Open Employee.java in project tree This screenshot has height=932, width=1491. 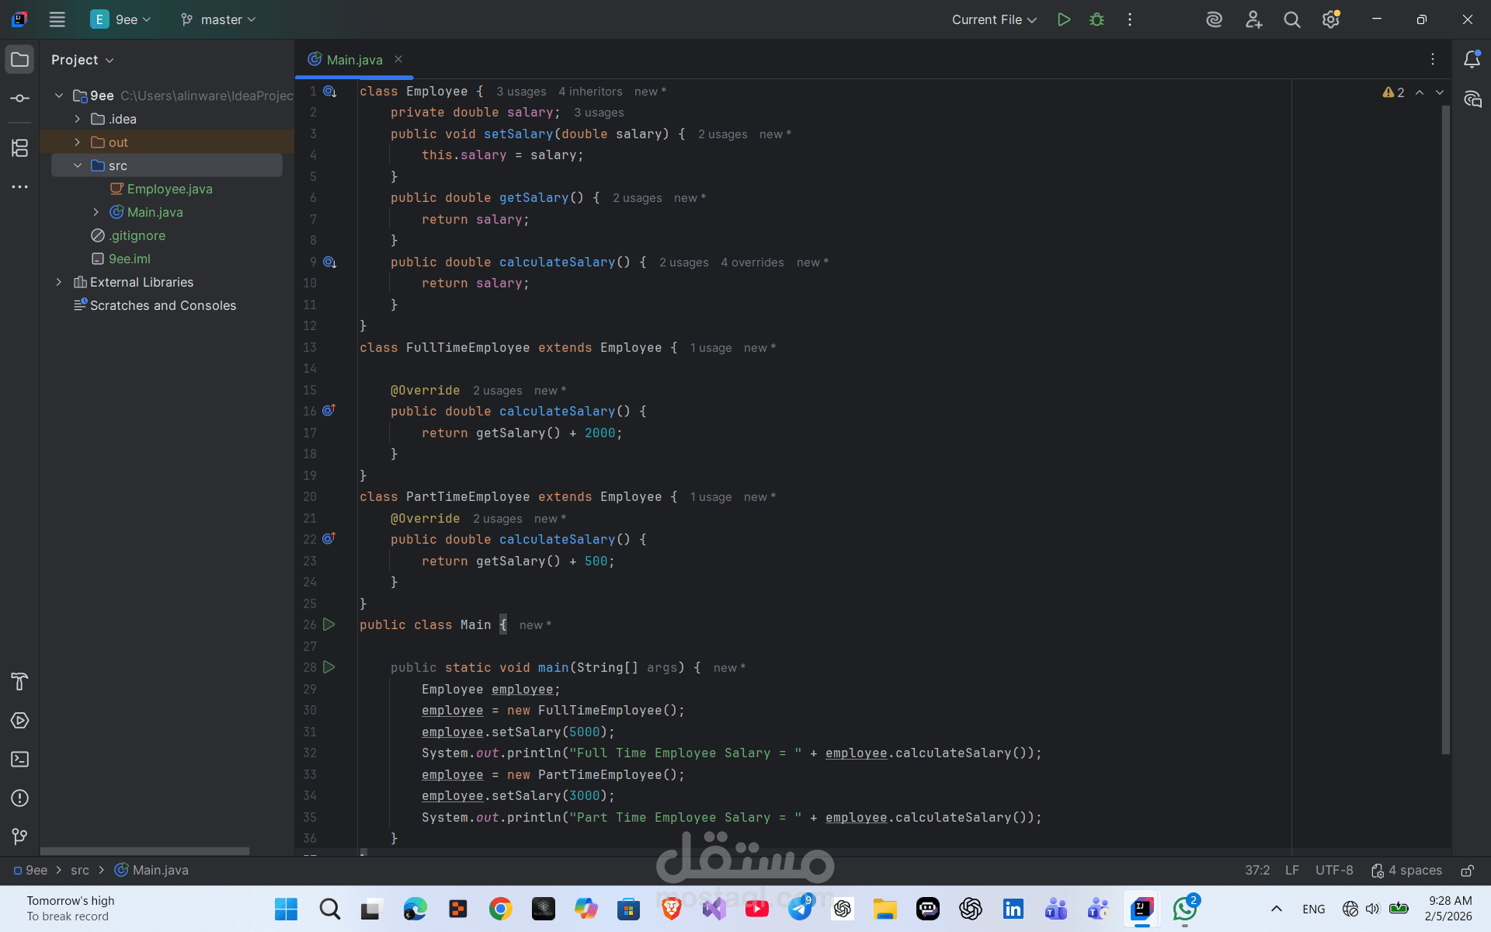pyautogui.click(x=169, y=189)
